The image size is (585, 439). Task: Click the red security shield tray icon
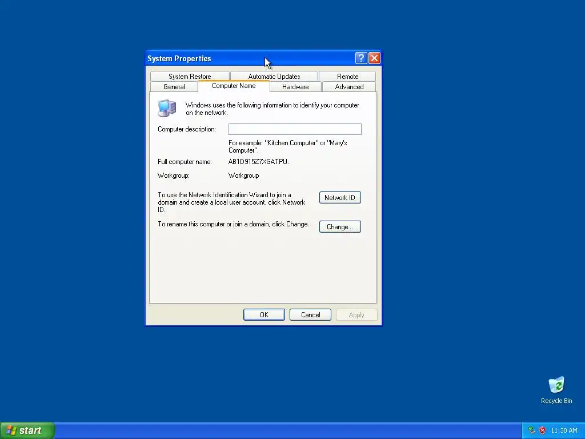click(x=542, y=430)
